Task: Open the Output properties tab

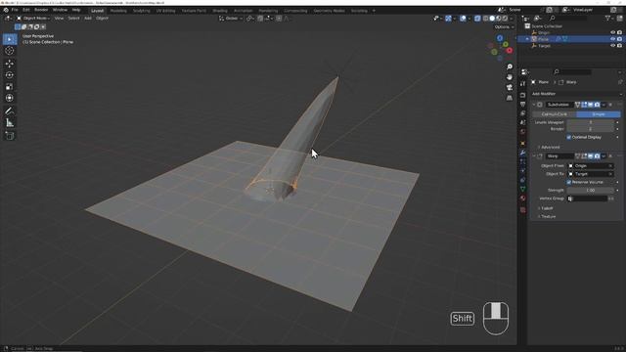Action: (523, 105)
